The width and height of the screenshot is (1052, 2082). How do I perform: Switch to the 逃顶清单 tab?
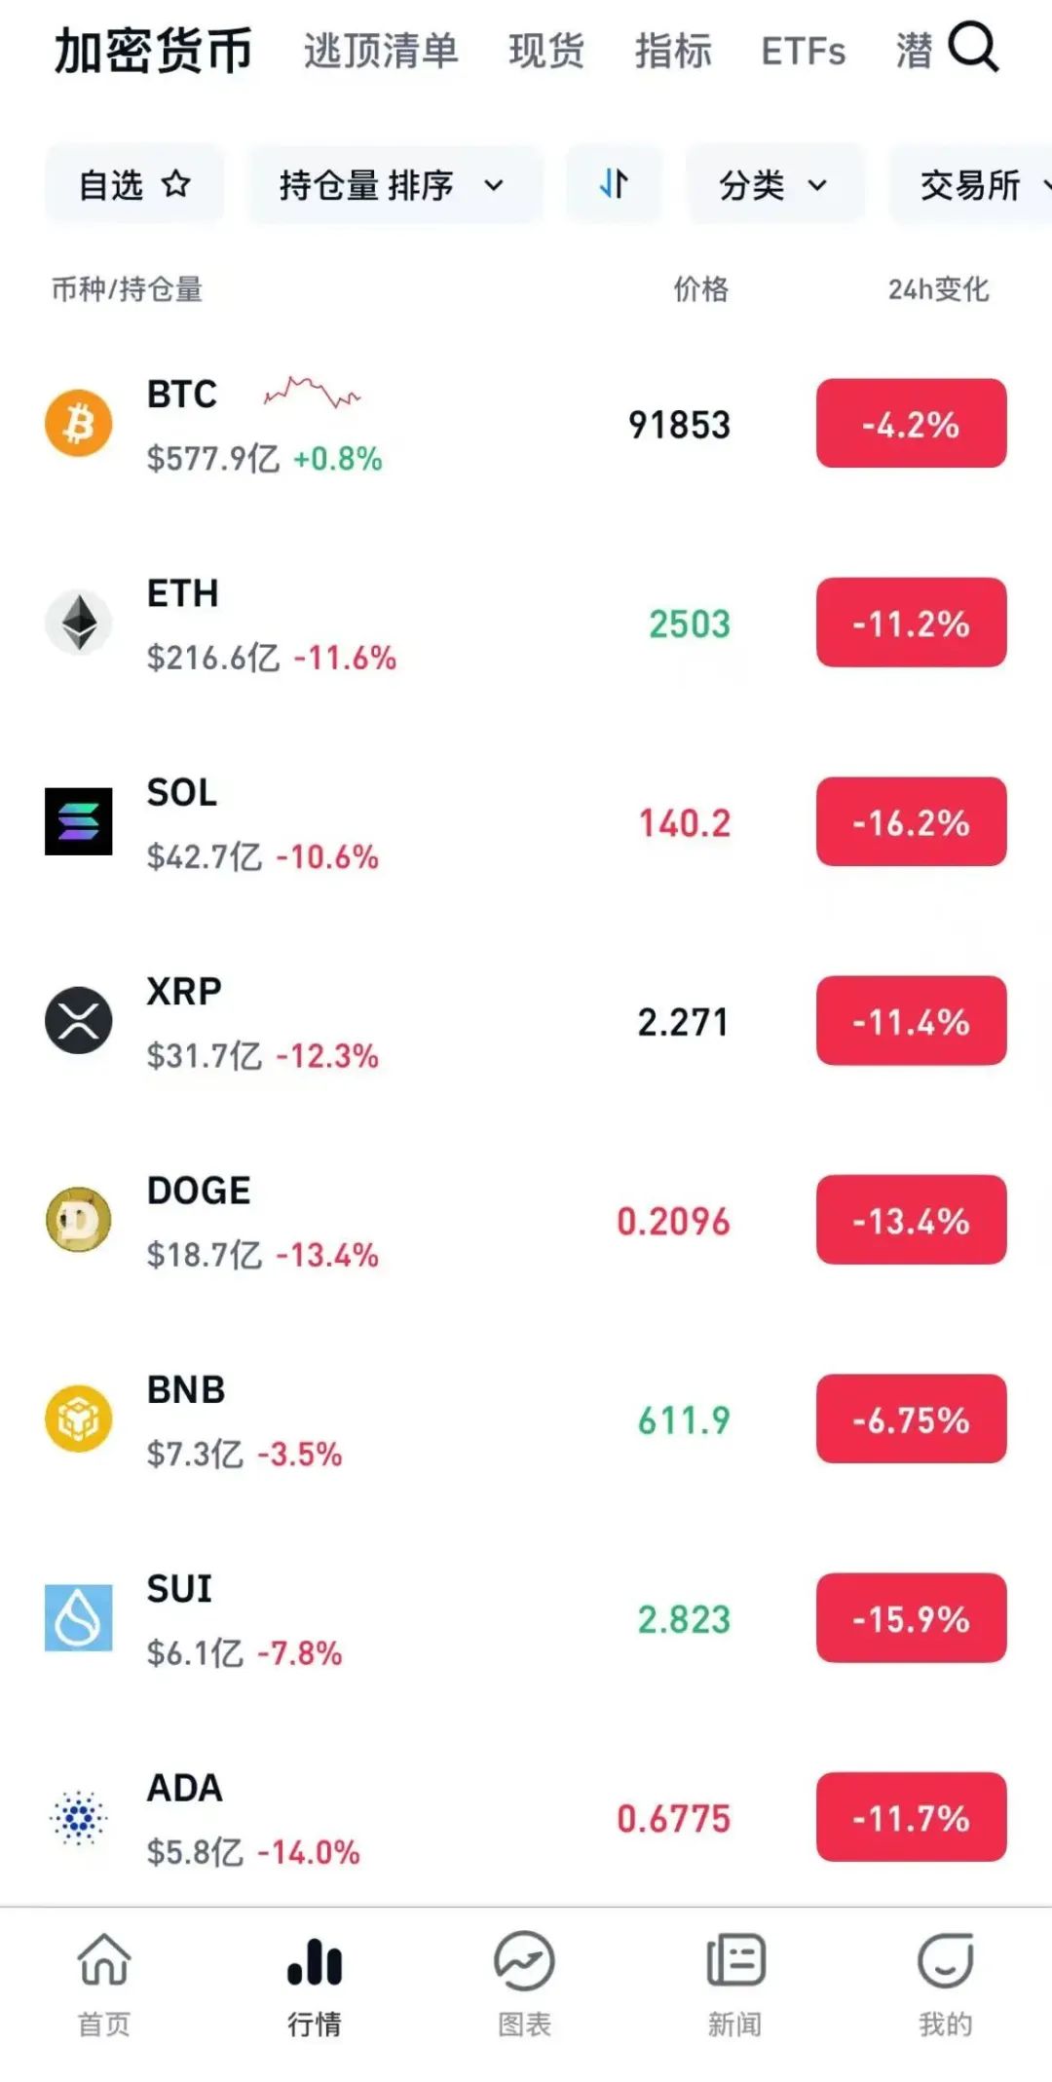[381, 51]
